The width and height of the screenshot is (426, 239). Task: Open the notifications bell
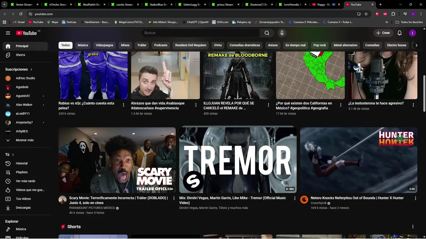(x=400, y=33)
